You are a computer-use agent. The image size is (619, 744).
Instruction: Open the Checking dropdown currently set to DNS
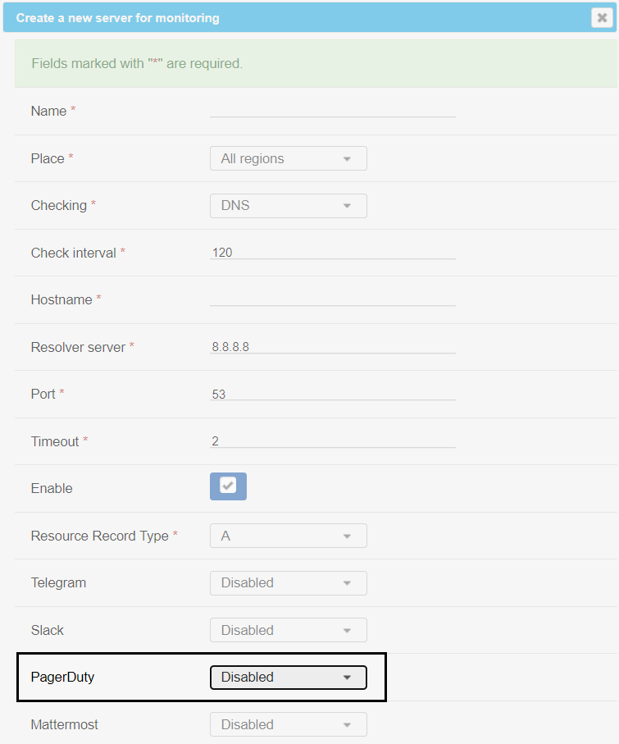[288, 206]
